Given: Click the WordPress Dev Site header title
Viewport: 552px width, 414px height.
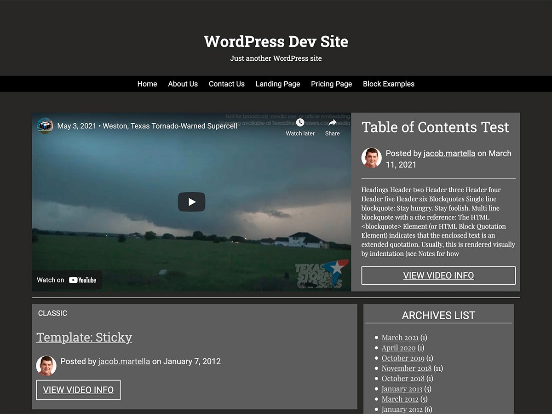Looking at the screenshot, I should coord(276,41).
